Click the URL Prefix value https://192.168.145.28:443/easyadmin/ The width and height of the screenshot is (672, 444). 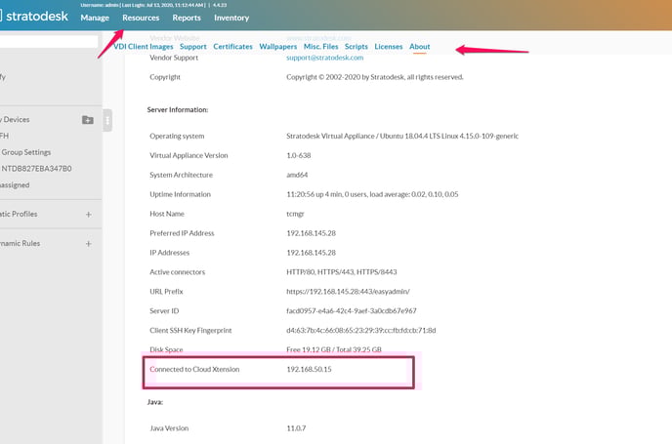(348, 291)
